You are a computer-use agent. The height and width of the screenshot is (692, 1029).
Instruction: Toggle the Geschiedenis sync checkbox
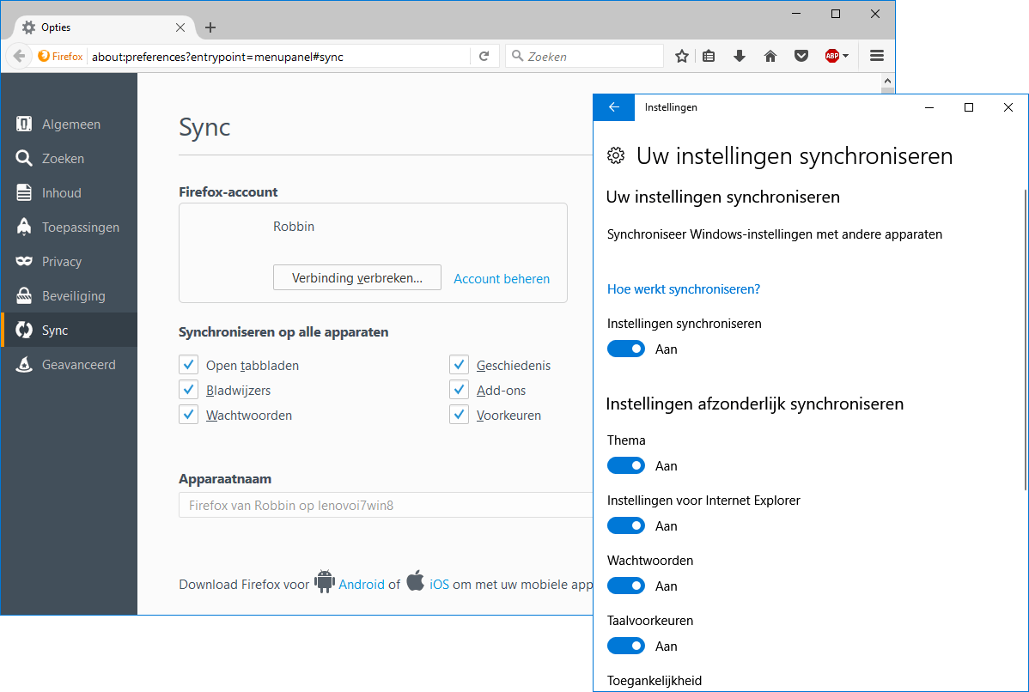pyautogui.click(x=459, y=365)
